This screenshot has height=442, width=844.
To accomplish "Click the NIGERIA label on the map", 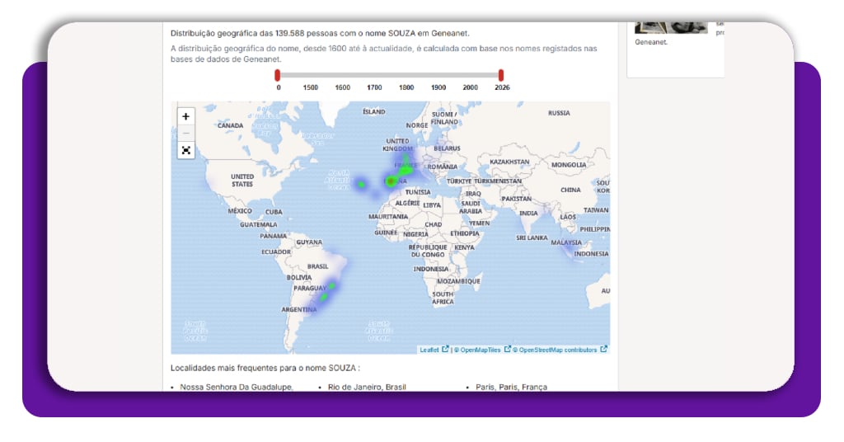I will pos(415,234).
